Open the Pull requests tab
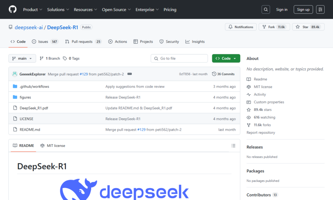 [x=83, y=42]
